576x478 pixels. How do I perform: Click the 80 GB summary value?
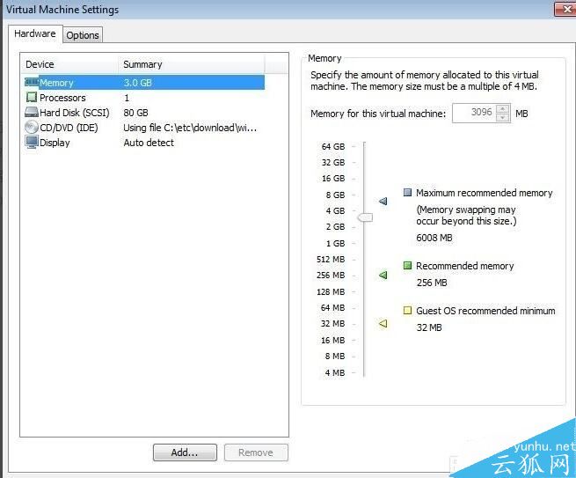pos(135,113)
